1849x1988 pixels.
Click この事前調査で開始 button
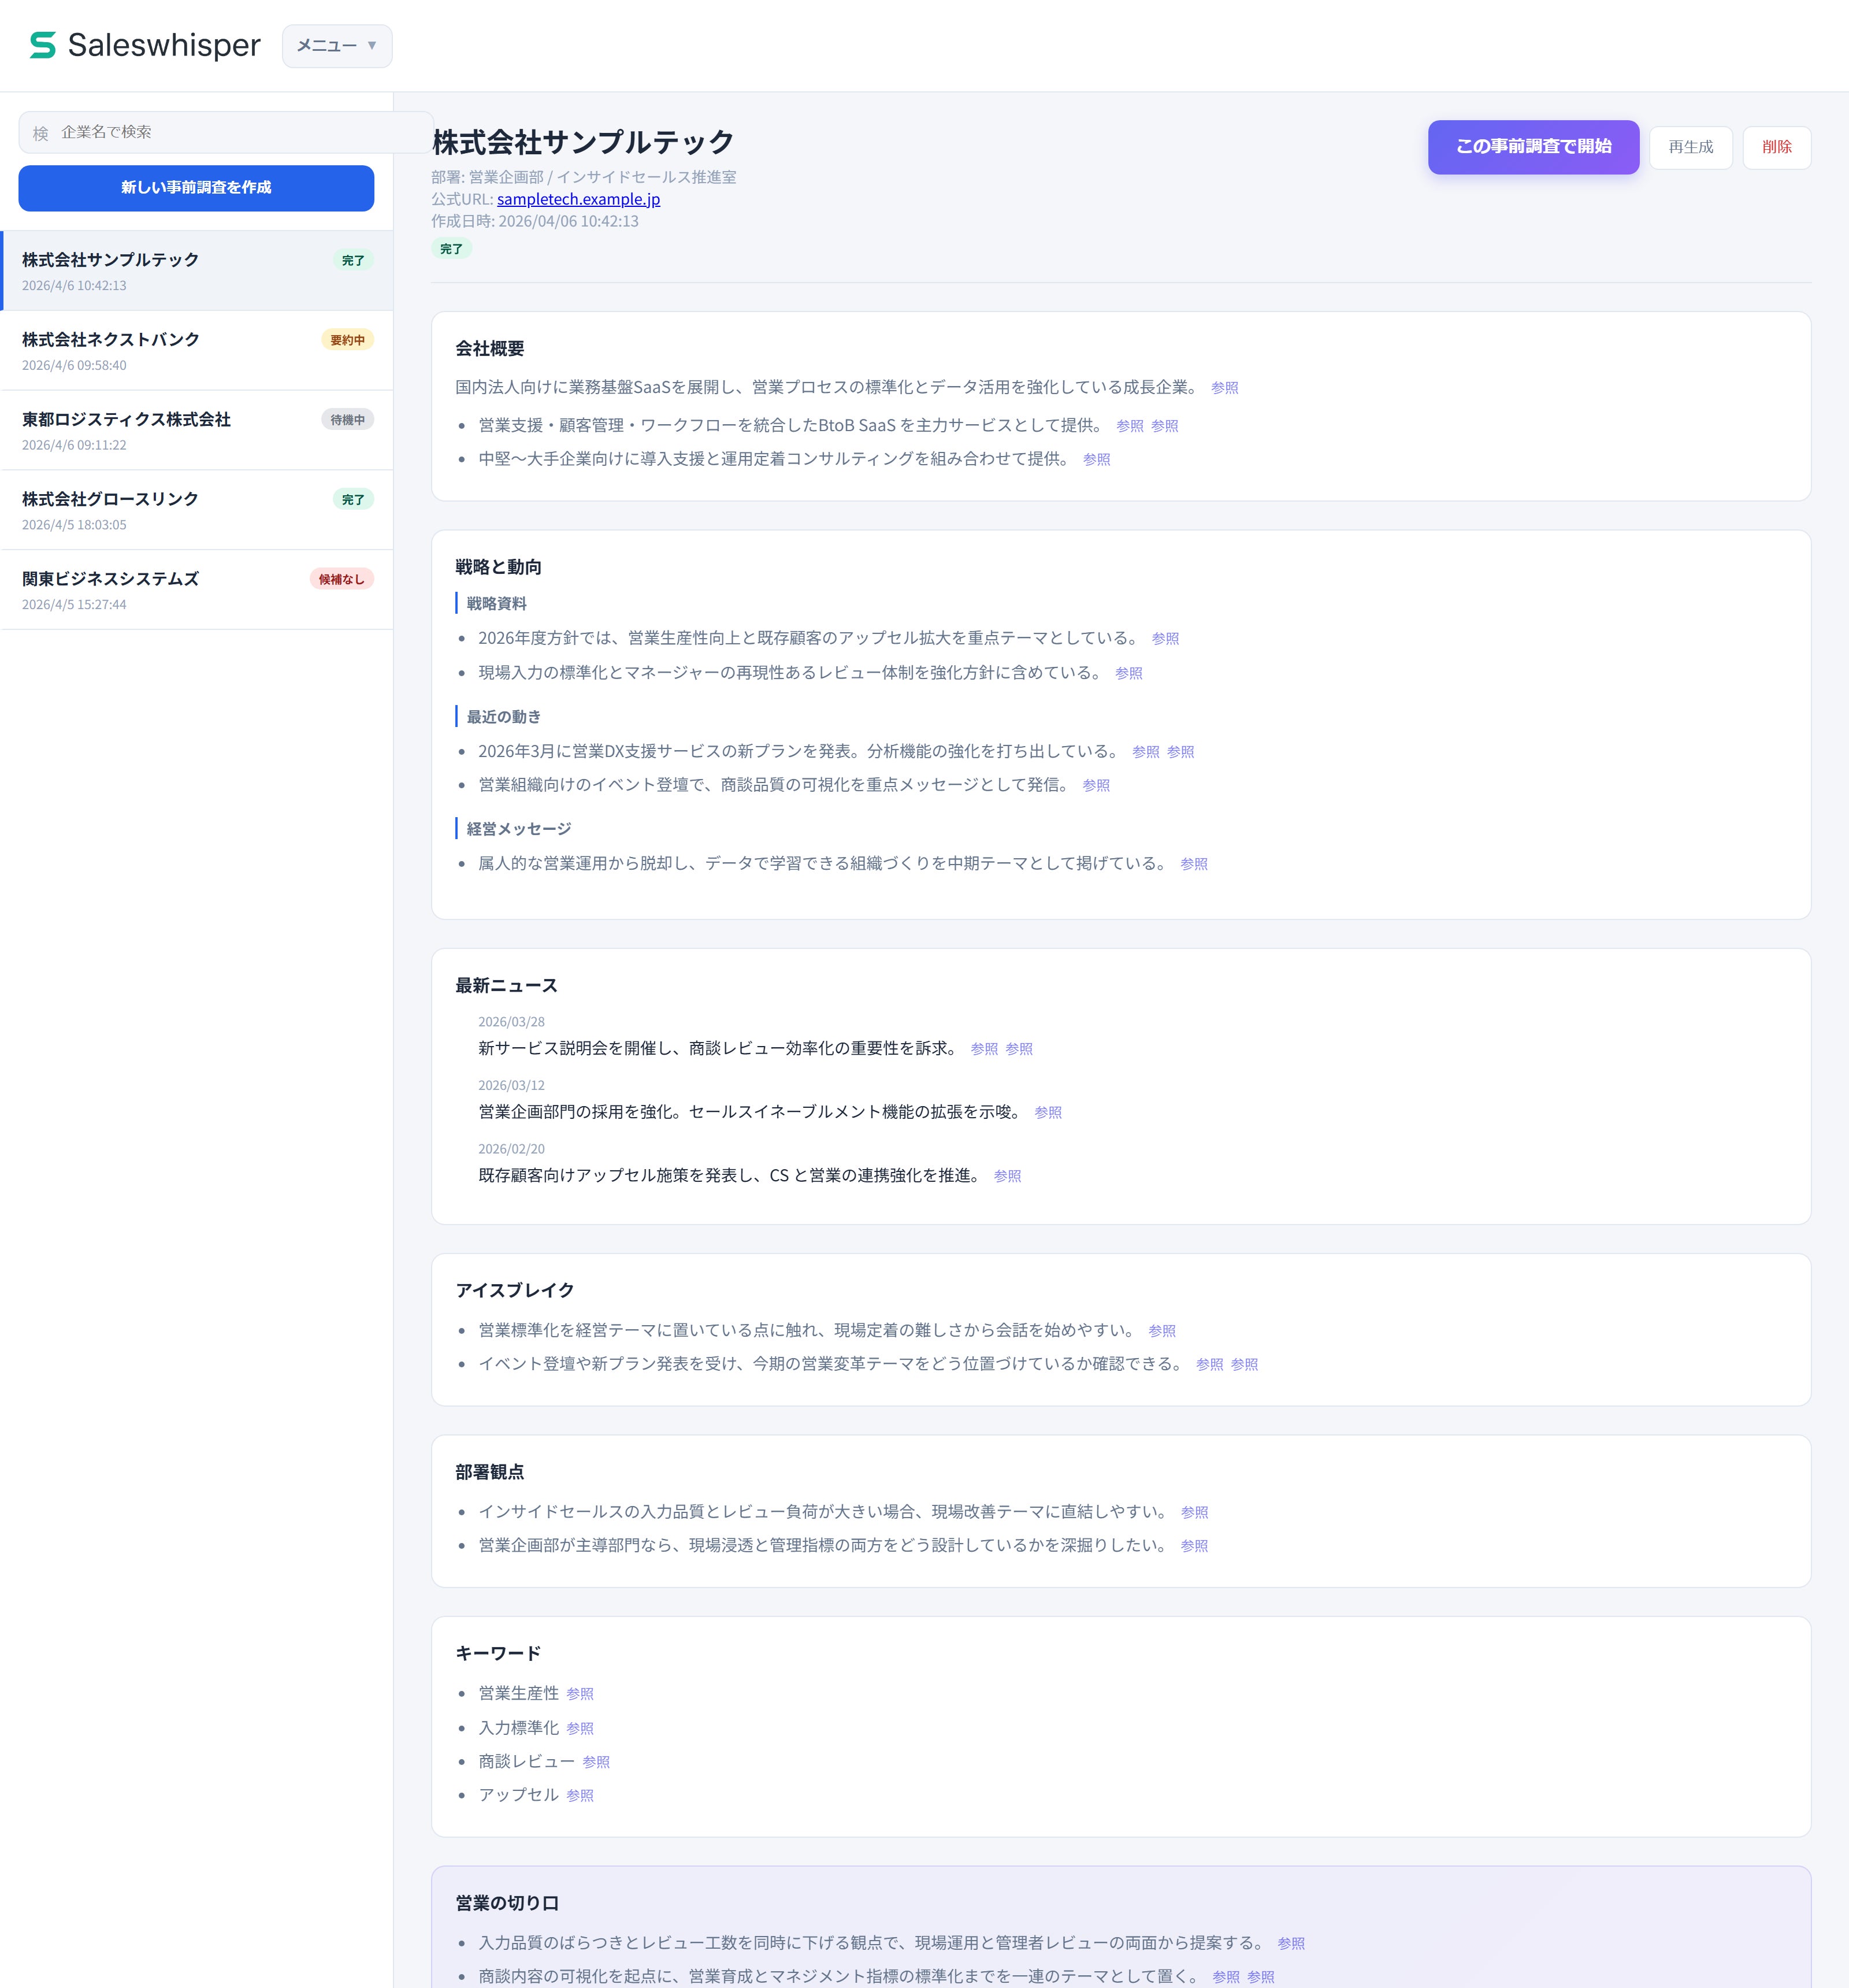[1533, 147]
